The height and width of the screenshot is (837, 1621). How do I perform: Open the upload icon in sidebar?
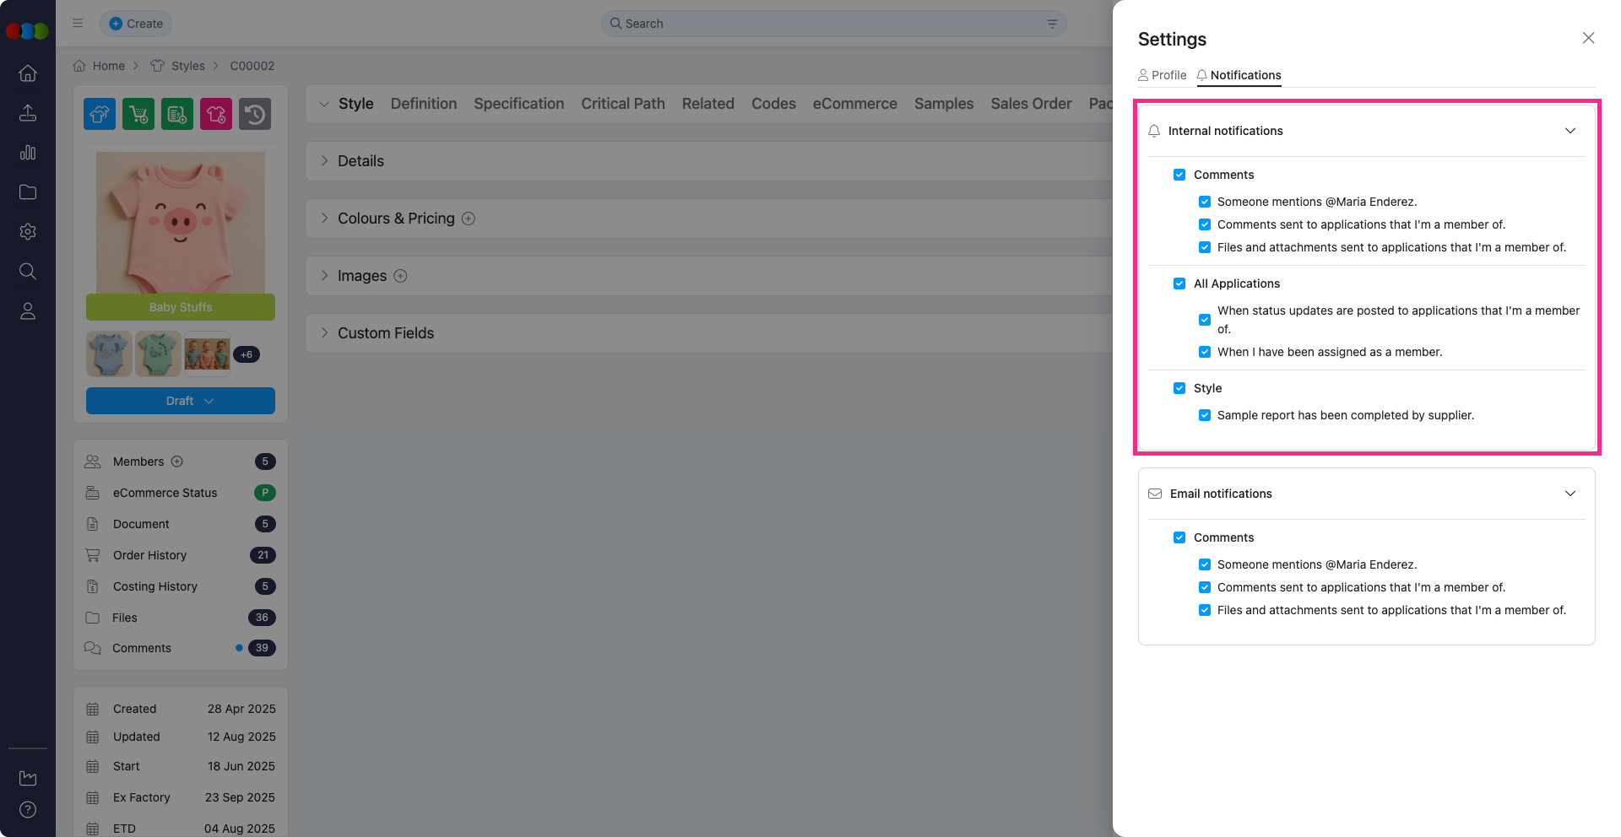(28, 113)
